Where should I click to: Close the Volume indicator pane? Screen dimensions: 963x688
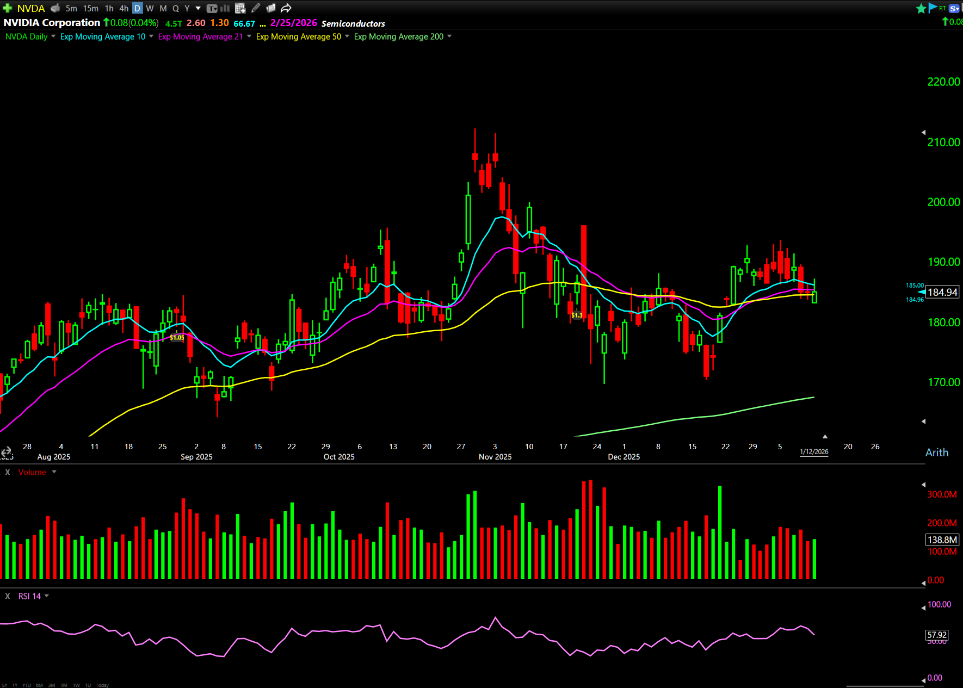pos(8,472)
